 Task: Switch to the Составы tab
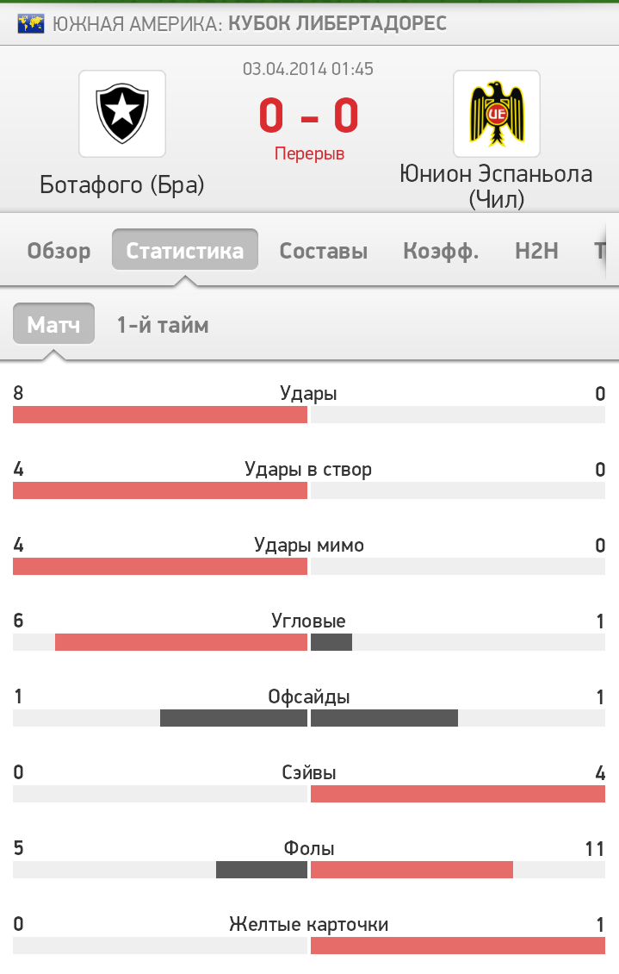[x=323, y=250]
